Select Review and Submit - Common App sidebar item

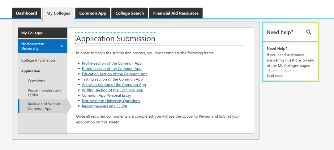pyautogui.click(x=45, y=106)
